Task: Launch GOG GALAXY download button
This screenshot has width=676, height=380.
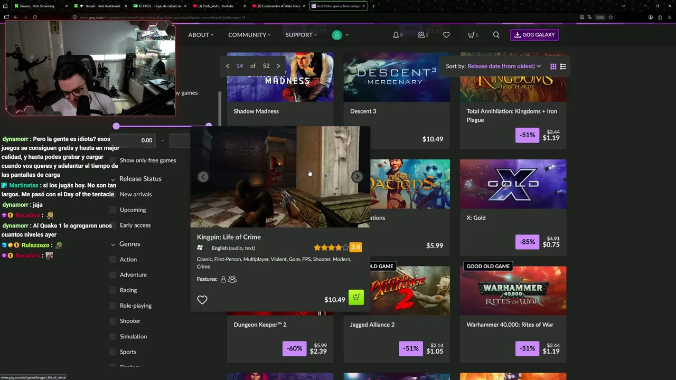Action: [x=534, y=35]
